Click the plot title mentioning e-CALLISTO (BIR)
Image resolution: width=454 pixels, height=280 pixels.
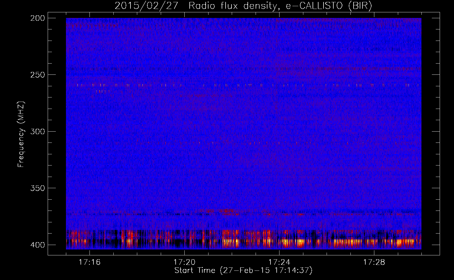[x=243, y=6]
